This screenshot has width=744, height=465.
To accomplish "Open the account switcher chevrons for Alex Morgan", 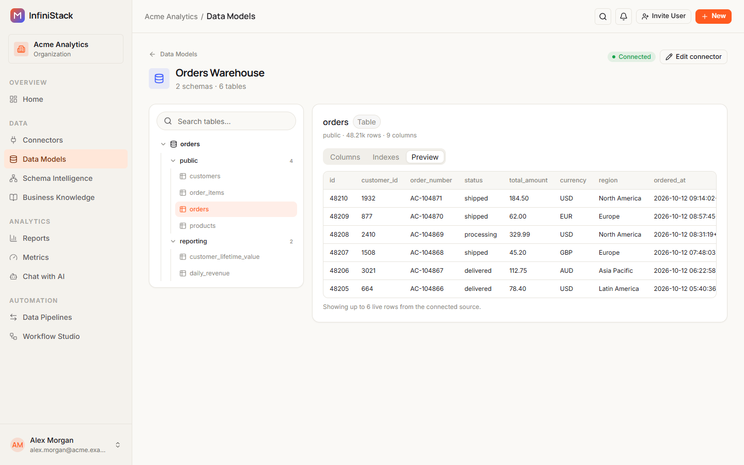I will [x=118, y=445].
